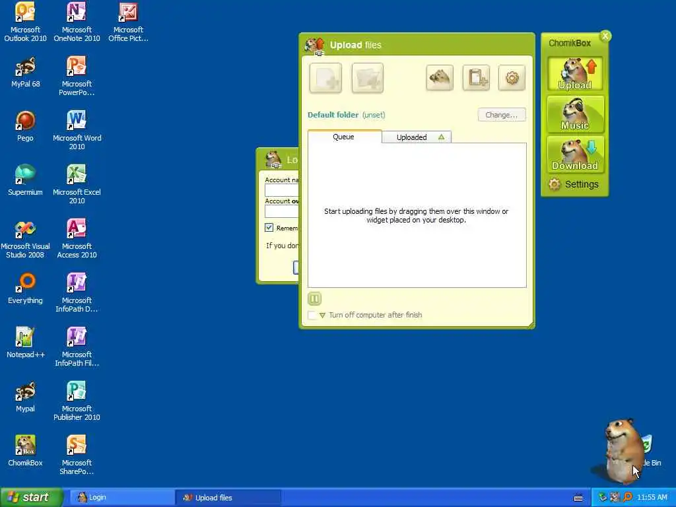676x507 pixels.
Task: Toggle the Remember checkbox in Login window
Action: coord(269,228)
